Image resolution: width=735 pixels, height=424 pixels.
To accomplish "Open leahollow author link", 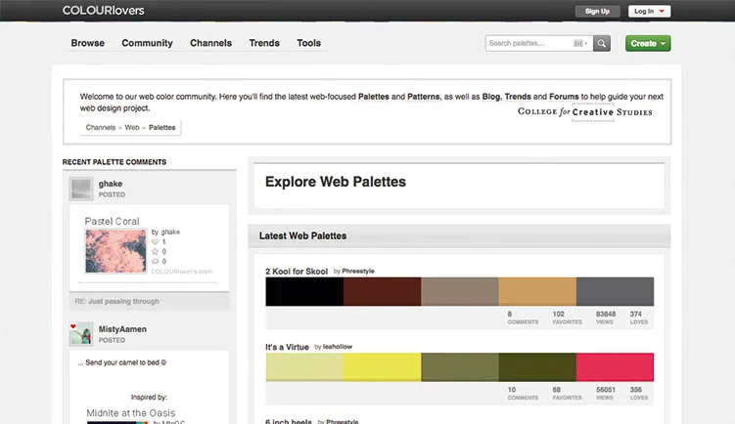I will [338, 347].
